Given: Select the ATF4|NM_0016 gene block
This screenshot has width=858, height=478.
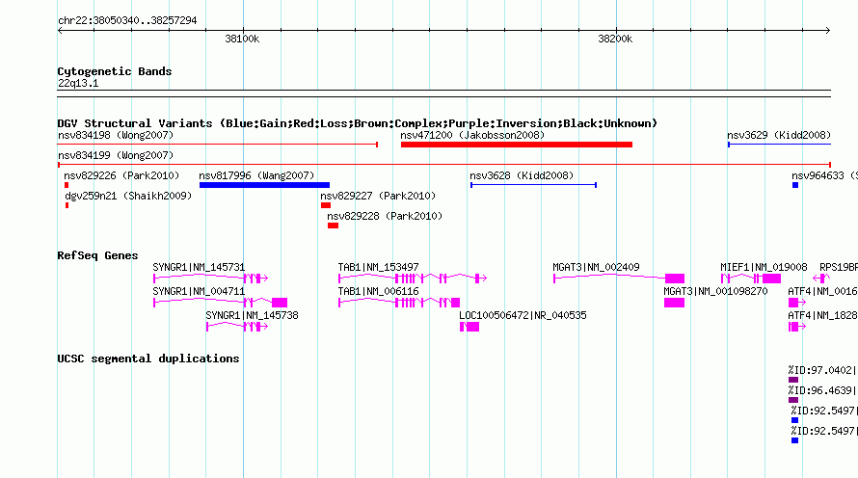Looking at the screenshot, I should [796, 303].
